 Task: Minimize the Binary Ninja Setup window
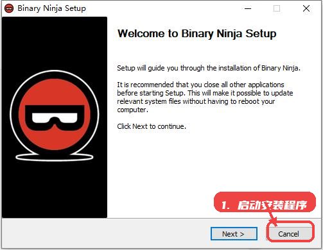[248, 8]
